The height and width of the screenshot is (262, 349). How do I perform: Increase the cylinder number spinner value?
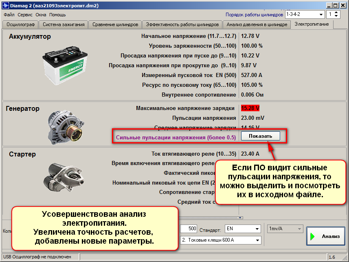(x=336, y=13)
